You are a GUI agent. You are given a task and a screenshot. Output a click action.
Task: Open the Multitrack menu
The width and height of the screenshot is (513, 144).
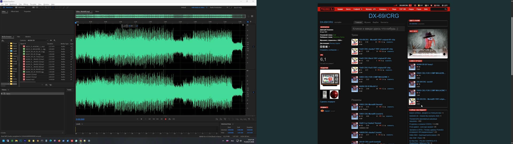click(13, 5)
